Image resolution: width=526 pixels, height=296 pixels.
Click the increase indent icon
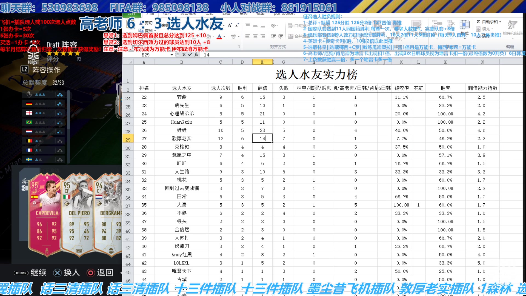coord(281,36)
